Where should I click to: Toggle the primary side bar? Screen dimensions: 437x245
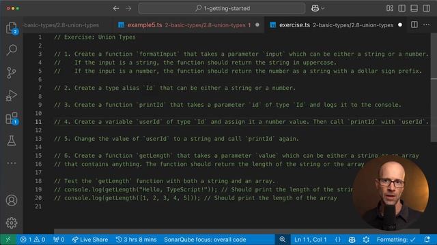[x=402, y=8]
